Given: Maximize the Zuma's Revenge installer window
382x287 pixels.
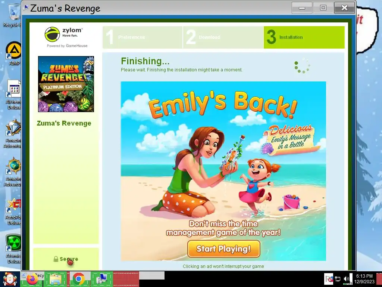Looking at the screenshot, I should (323, 8).
